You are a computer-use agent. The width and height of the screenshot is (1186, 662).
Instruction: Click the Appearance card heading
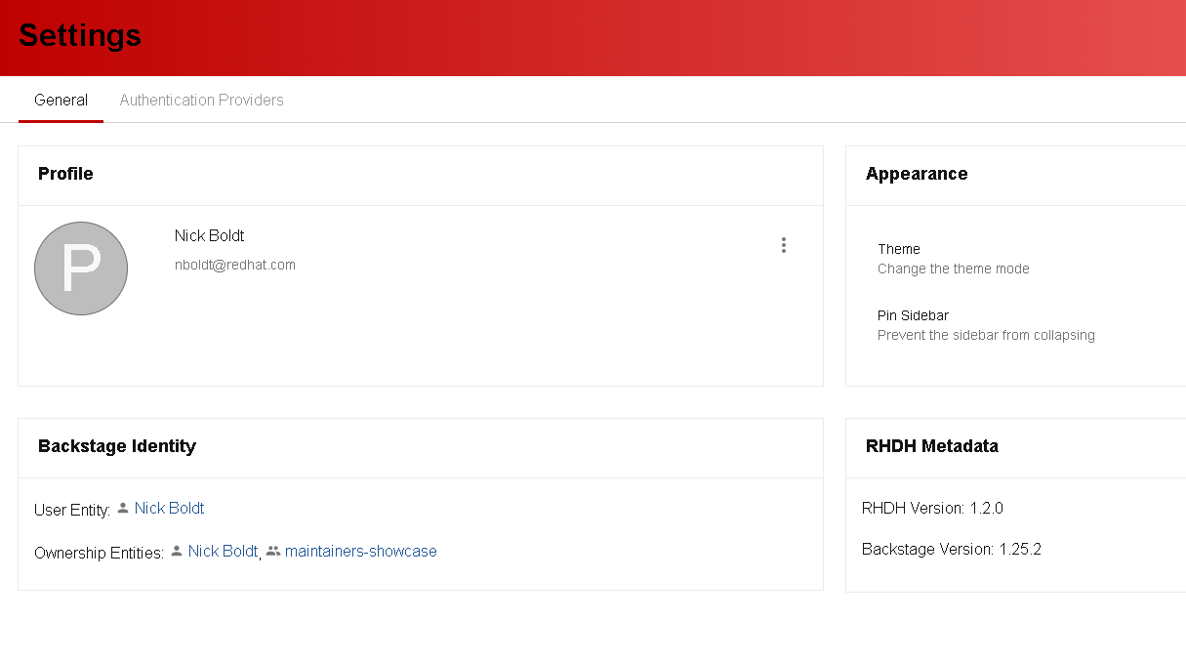point(917,174)
